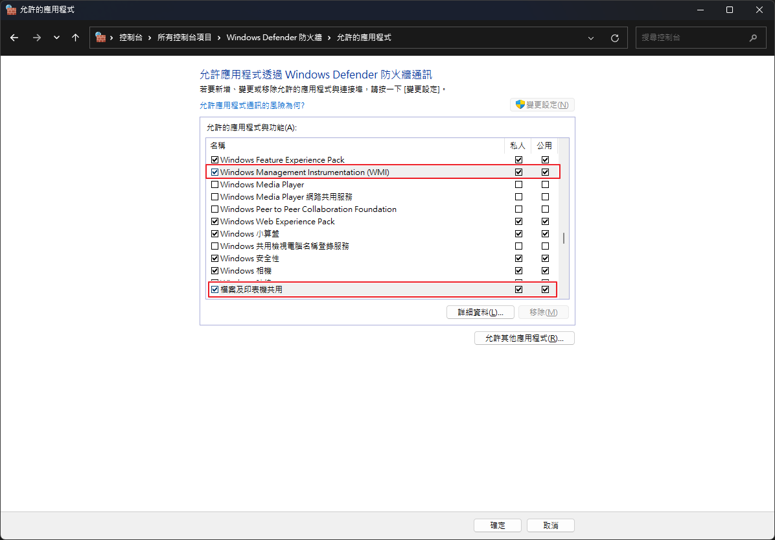
Task: Enable Windows Peer to Peer Collaboration Foundation checkbox
Action: click(x=214, y=209)
